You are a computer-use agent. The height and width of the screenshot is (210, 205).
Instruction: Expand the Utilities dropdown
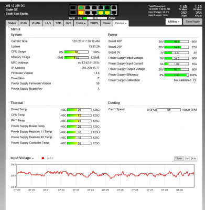(174, 22)
